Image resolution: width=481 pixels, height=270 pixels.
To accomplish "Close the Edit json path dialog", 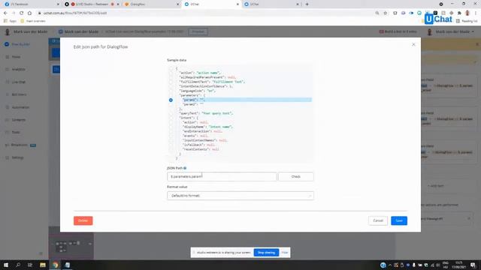I will tap(413, 45).
